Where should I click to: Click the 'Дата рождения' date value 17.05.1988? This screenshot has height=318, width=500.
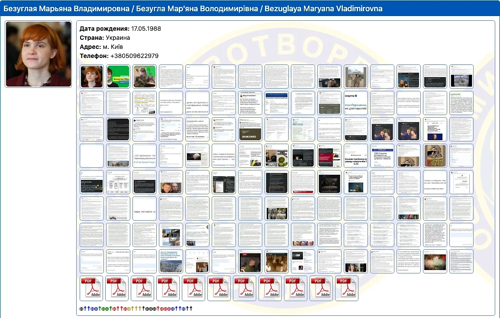pyautogui.click(x=146, y=29)
